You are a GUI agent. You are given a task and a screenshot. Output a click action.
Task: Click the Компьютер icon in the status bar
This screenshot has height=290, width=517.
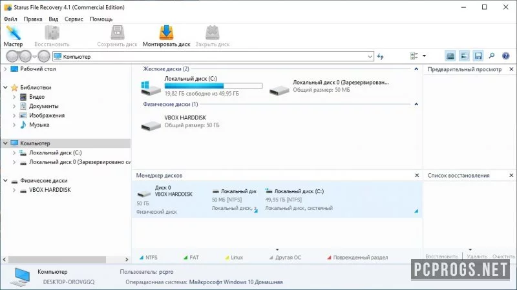point(22,277)
